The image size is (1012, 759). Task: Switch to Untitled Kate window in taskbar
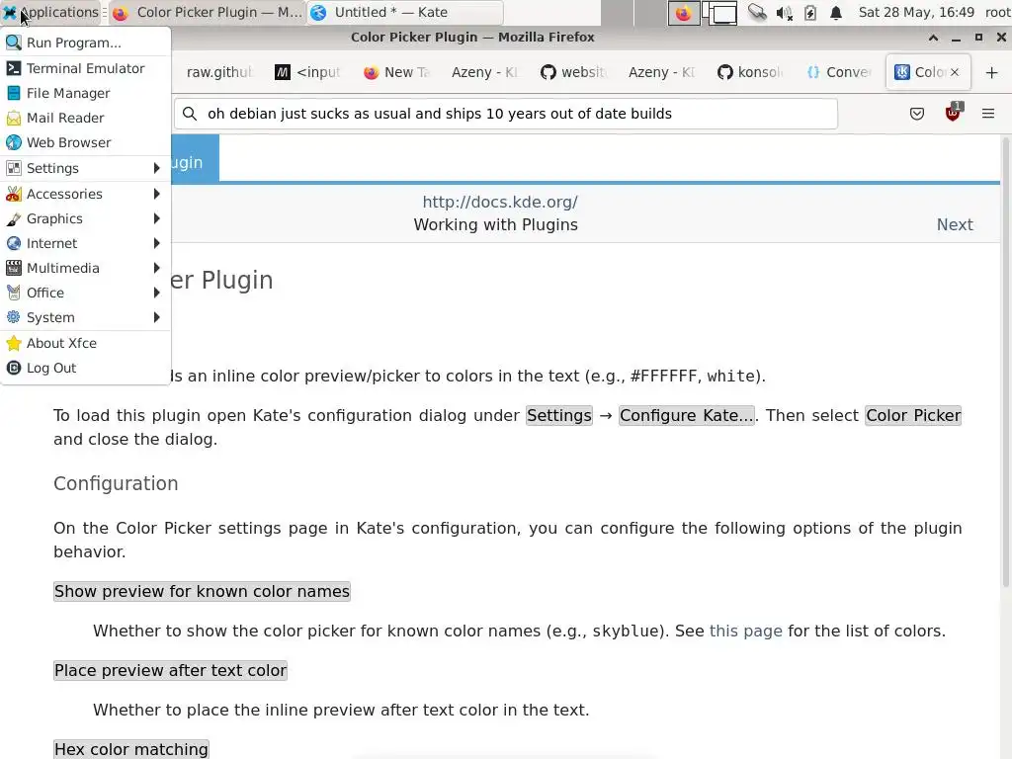(404, 13)
